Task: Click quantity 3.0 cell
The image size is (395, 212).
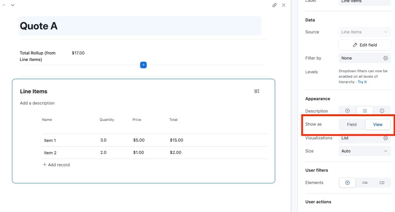Action: [103, 140]
